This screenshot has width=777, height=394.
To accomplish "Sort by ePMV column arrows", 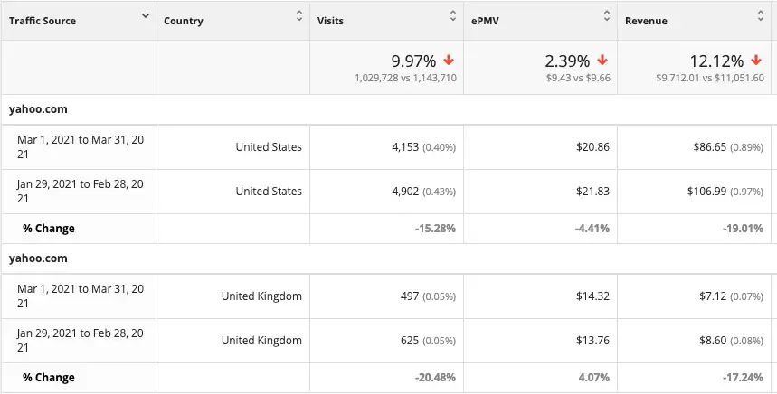I will click(x=607, y=16).
